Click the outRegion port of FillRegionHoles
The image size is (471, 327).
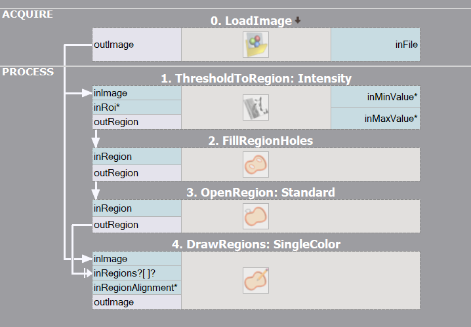click(x=136, y=173)
